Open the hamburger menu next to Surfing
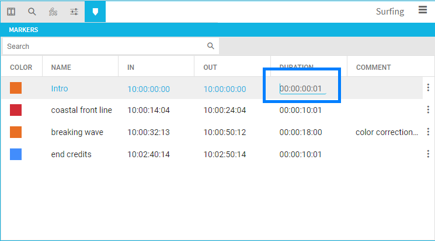 [x=423, y=10]
